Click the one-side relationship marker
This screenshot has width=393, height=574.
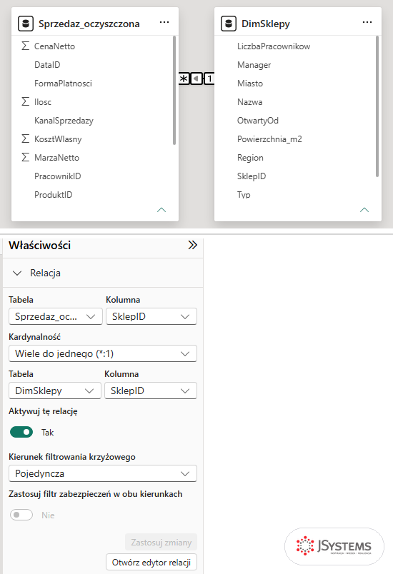[209, 79]
